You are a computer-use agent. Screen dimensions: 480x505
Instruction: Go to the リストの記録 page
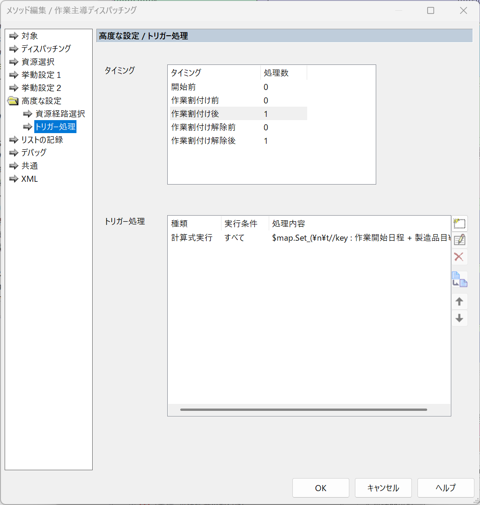[42, 140]
